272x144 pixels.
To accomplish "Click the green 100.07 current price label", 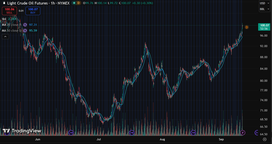I will click(264, 27).
